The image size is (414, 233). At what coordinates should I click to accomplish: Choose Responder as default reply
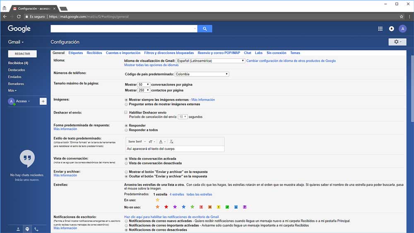(x=126, y=126)
